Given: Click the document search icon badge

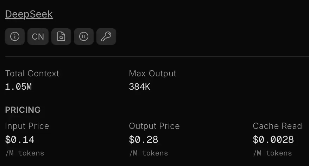Looking at the screenshot, I should (x=61, y=36).
